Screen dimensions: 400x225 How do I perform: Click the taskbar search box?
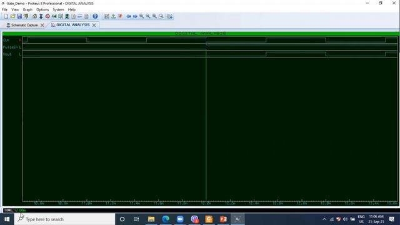tap(65, 219)
